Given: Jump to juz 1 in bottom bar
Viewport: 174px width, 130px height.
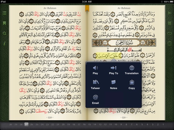Looking at the screenshot, I should 163,125.
